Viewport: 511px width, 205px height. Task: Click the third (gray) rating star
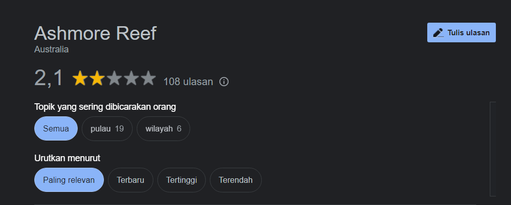click(114, 79)
